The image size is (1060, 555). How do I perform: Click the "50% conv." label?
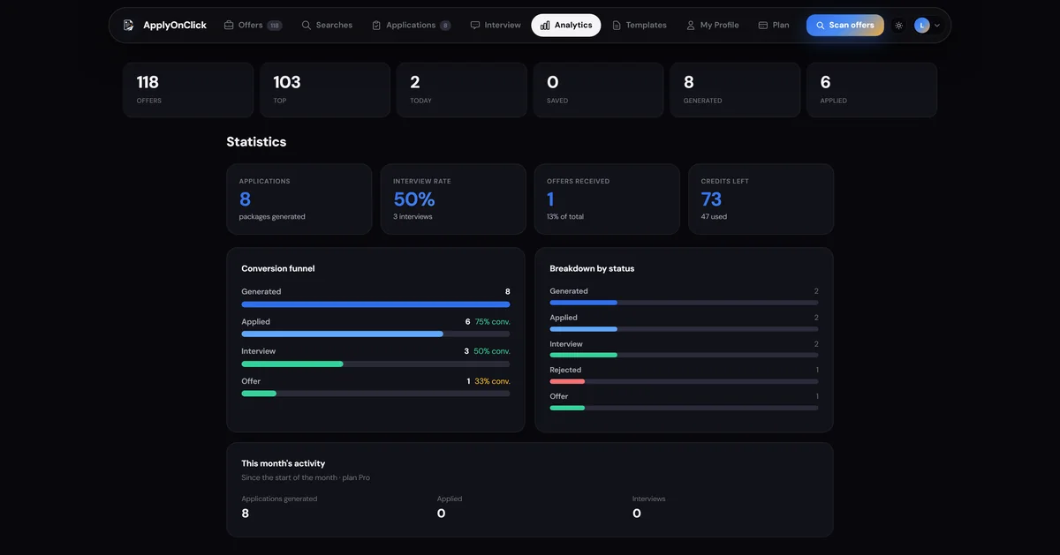click(x=492, y=351)
